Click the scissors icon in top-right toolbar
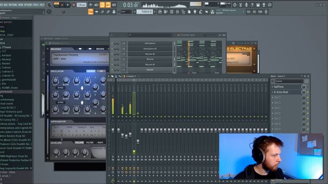Viewport: 328px width, 184px height. click(240, 5)
